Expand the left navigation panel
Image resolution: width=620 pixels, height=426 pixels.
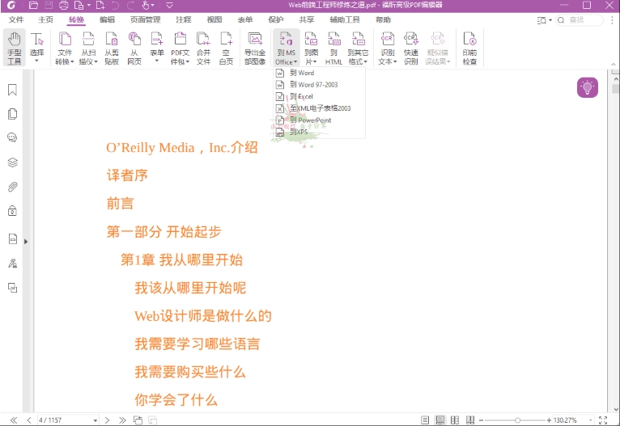[26, 242]
